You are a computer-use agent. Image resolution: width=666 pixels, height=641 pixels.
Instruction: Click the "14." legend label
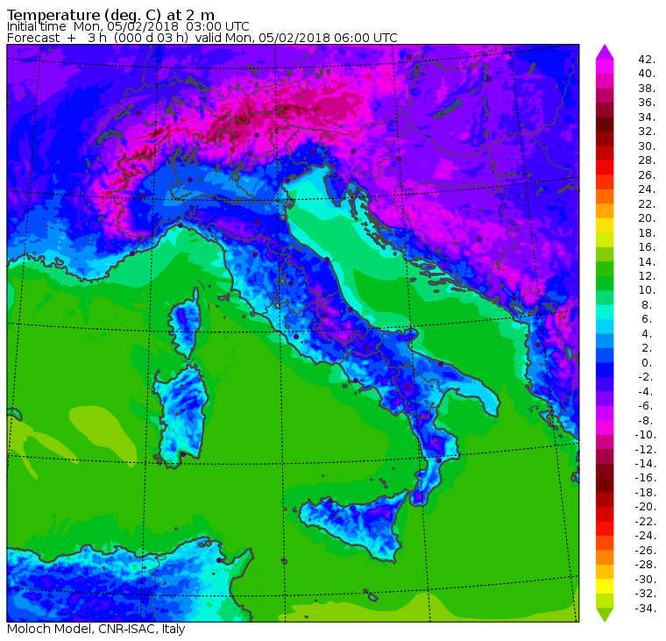click(x=647, y=262)
